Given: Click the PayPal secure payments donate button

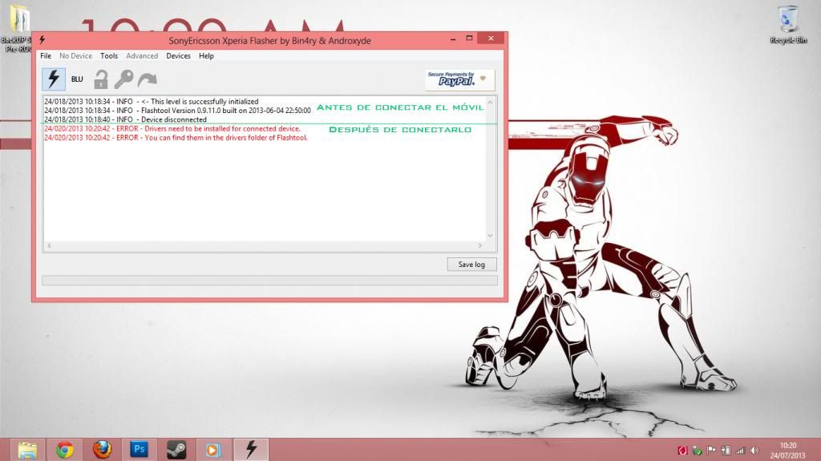Looking at the screenshot, I should [x=459, y=79].
